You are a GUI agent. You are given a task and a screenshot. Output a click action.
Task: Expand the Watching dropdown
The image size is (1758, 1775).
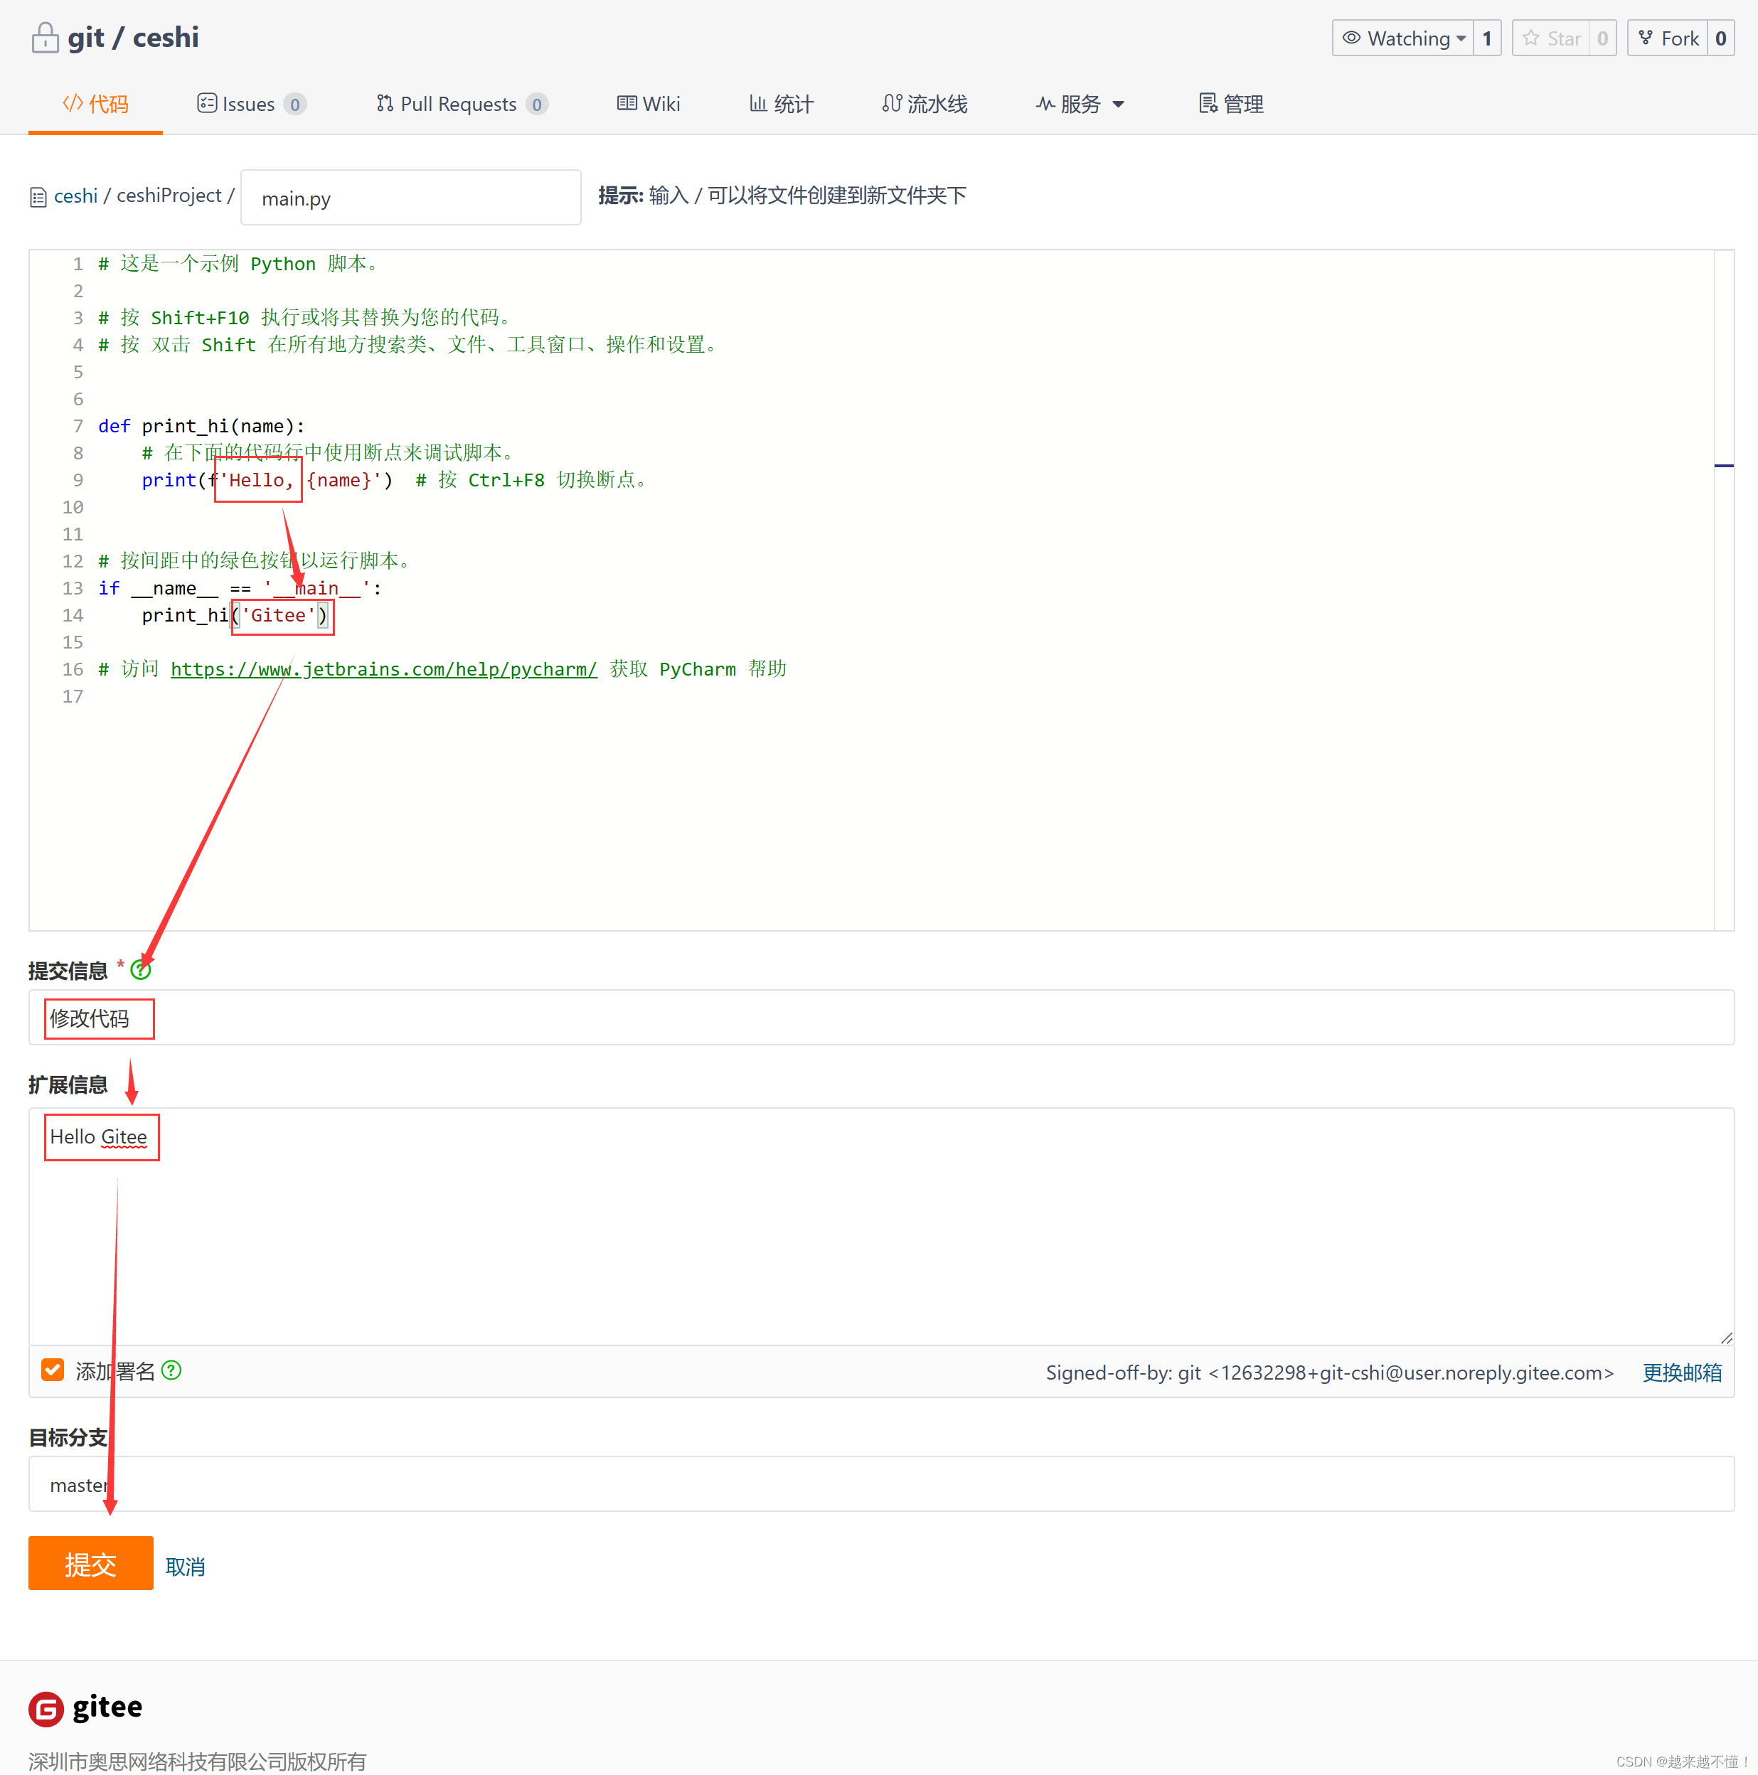click(1402, 38)
